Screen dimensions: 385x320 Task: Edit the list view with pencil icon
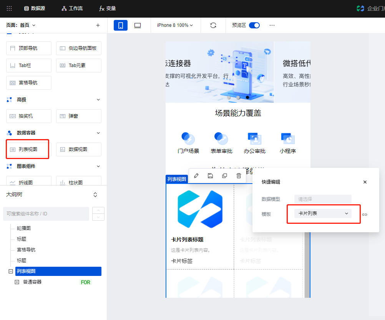pos(196,176)
